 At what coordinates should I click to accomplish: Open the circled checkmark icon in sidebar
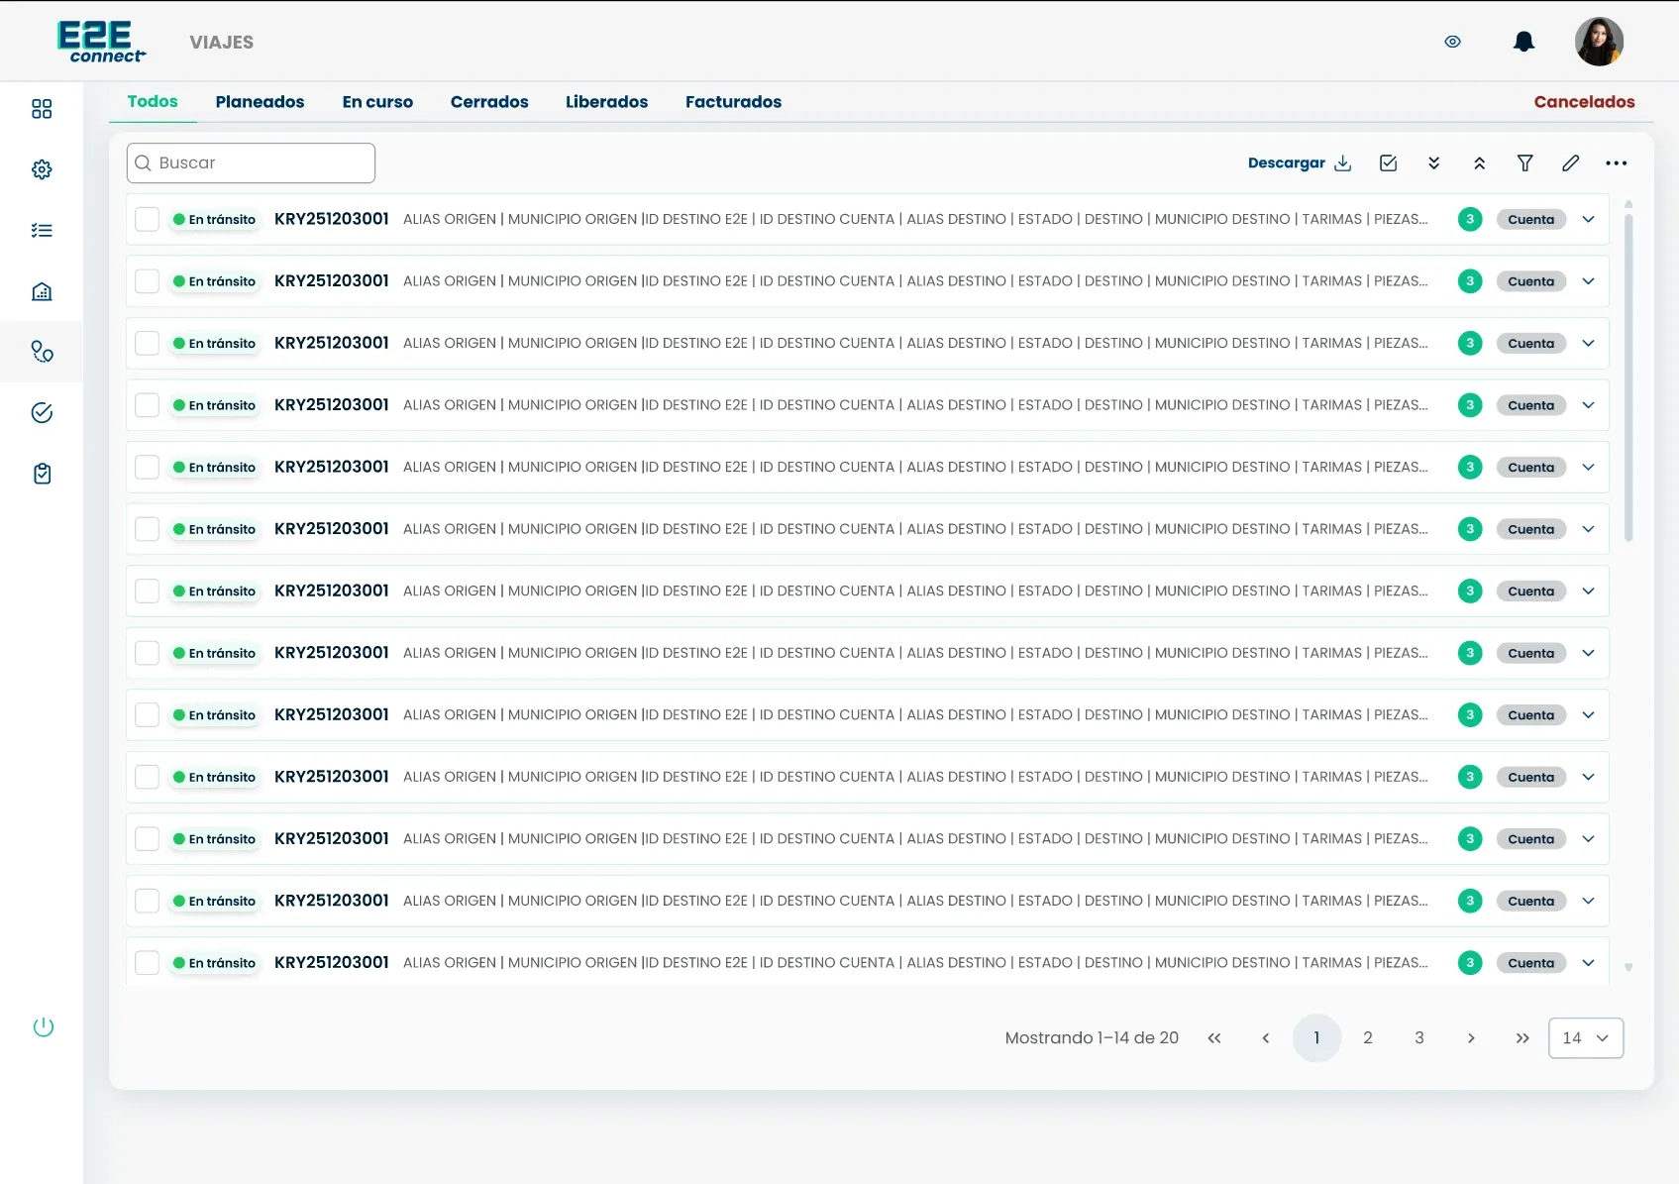click(42, 413)
